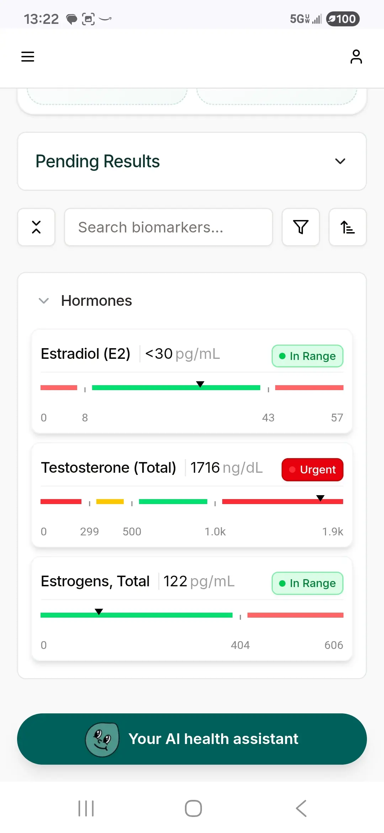This screenshot has width=384, height=833.
Task: Open the user profile icon
Action: (x=356, y=57)
